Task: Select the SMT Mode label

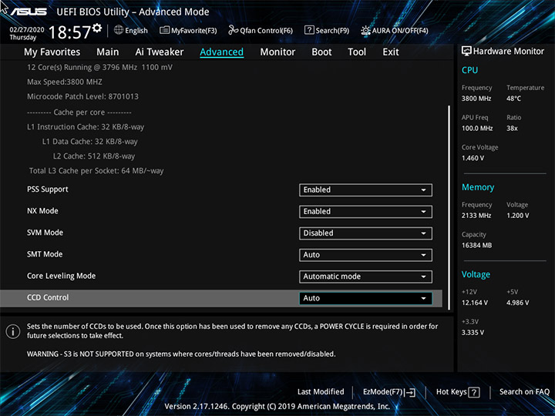Action: pyautogui.click(x=45, y=254)
